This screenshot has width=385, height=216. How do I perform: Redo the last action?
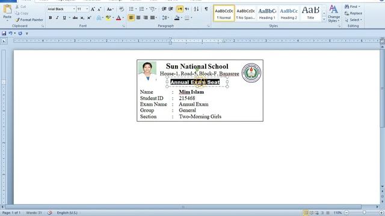click(x=20, y=34)
